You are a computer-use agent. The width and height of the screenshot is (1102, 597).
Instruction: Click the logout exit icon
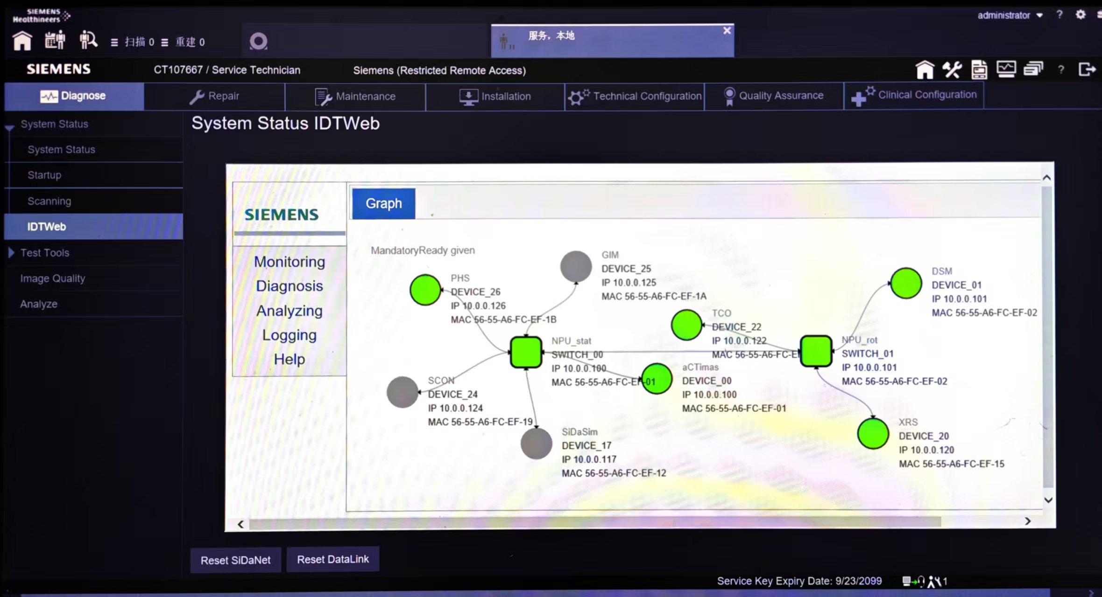click(x=1087, y=69)
